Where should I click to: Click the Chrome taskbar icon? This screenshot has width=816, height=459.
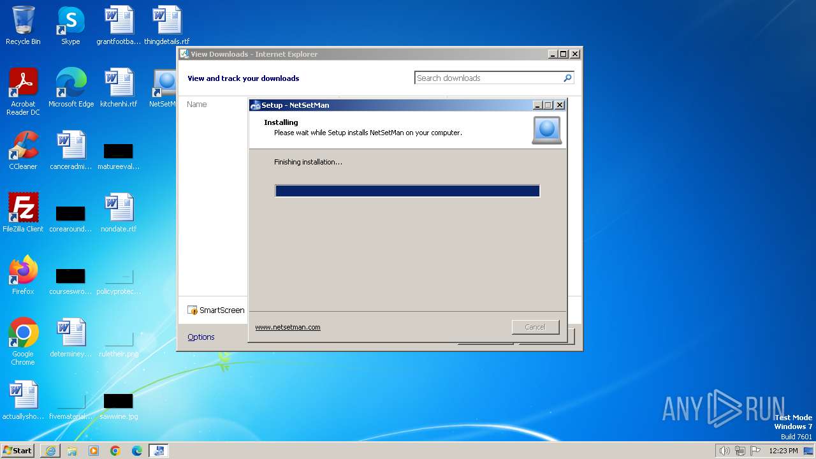(115, 451)
